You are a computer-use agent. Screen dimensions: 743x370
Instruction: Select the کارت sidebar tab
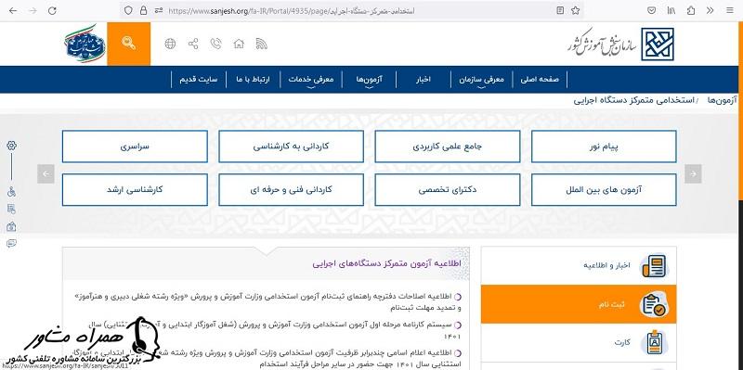pyautogui.click(x=579, y=342)
